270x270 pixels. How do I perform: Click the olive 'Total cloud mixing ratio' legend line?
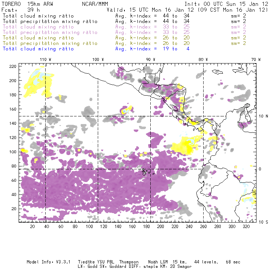tap(38, 38)
